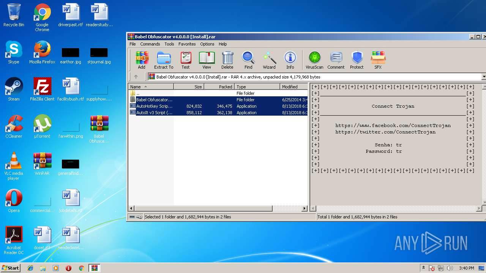Open CCleaner desktop shortcut

[14, 127]
